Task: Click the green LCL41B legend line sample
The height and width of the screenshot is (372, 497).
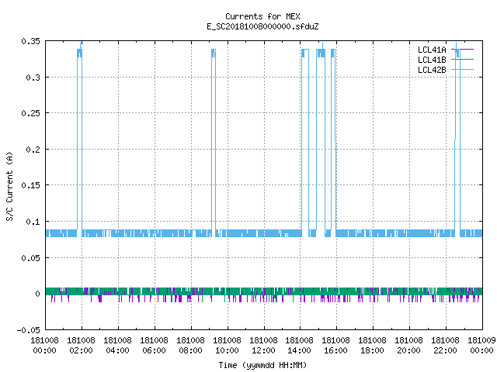Action: click(462, 59)
